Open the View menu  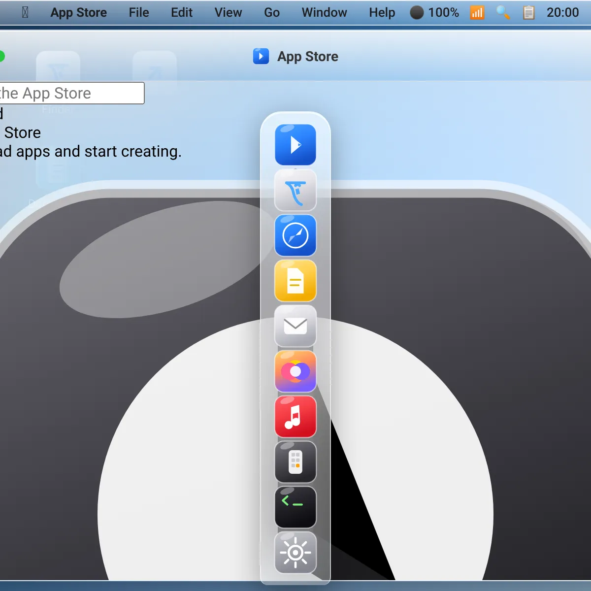coord(228,12)
